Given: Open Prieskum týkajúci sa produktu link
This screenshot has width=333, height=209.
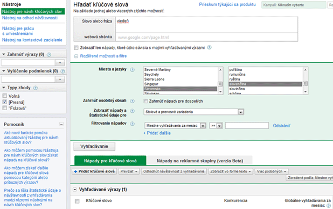Looking at the screenshot, I should coord(227,4).
